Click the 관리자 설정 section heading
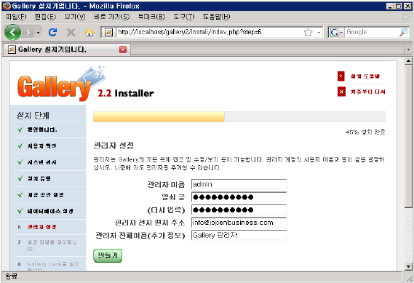414x283 pixels. point(114,146)
